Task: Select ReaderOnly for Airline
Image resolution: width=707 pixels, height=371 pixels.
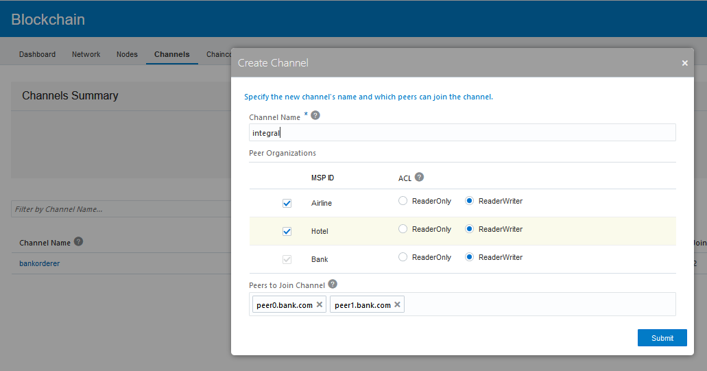Action: pyautogui.click(x=403, y=201)
